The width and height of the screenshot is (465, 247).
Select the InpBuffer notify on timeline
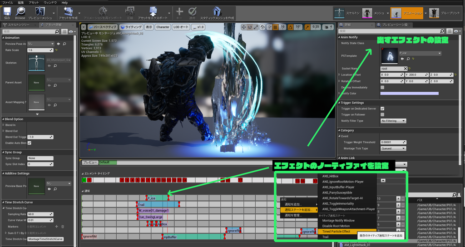tap(193, 237)
